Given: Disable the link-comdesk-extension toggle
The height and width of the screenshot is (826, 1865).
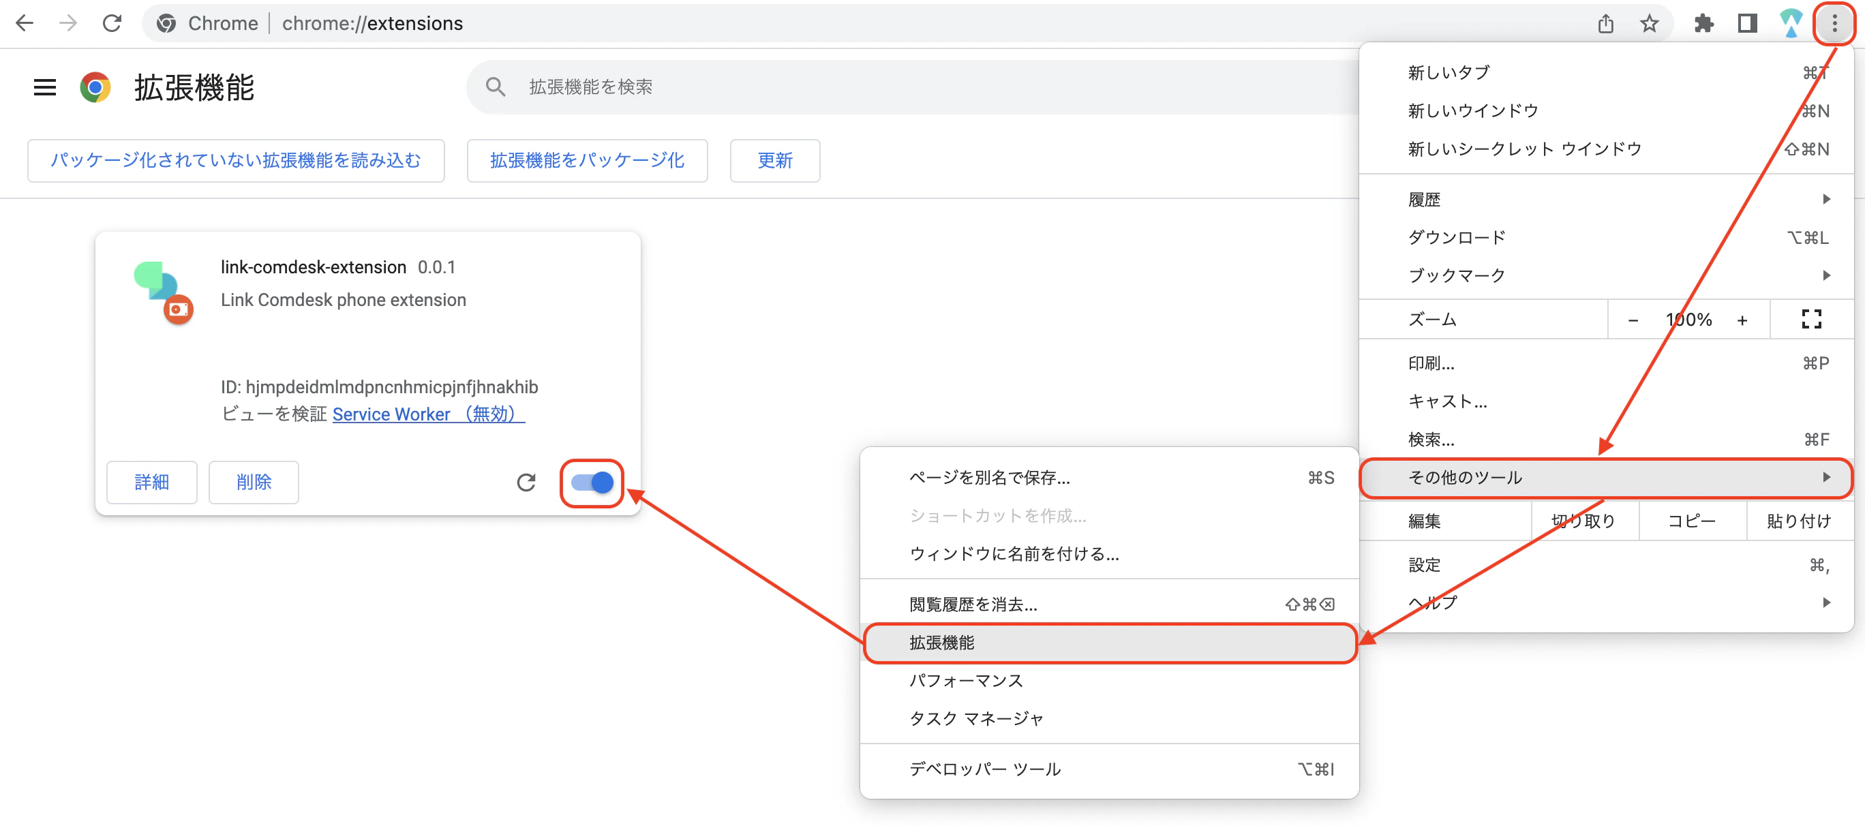Looking at the screenshot, I should [592, 482].
